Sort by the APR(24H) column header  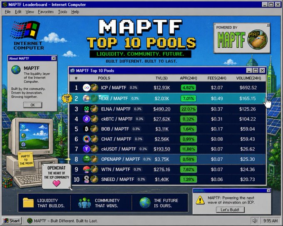coord(189,78)
